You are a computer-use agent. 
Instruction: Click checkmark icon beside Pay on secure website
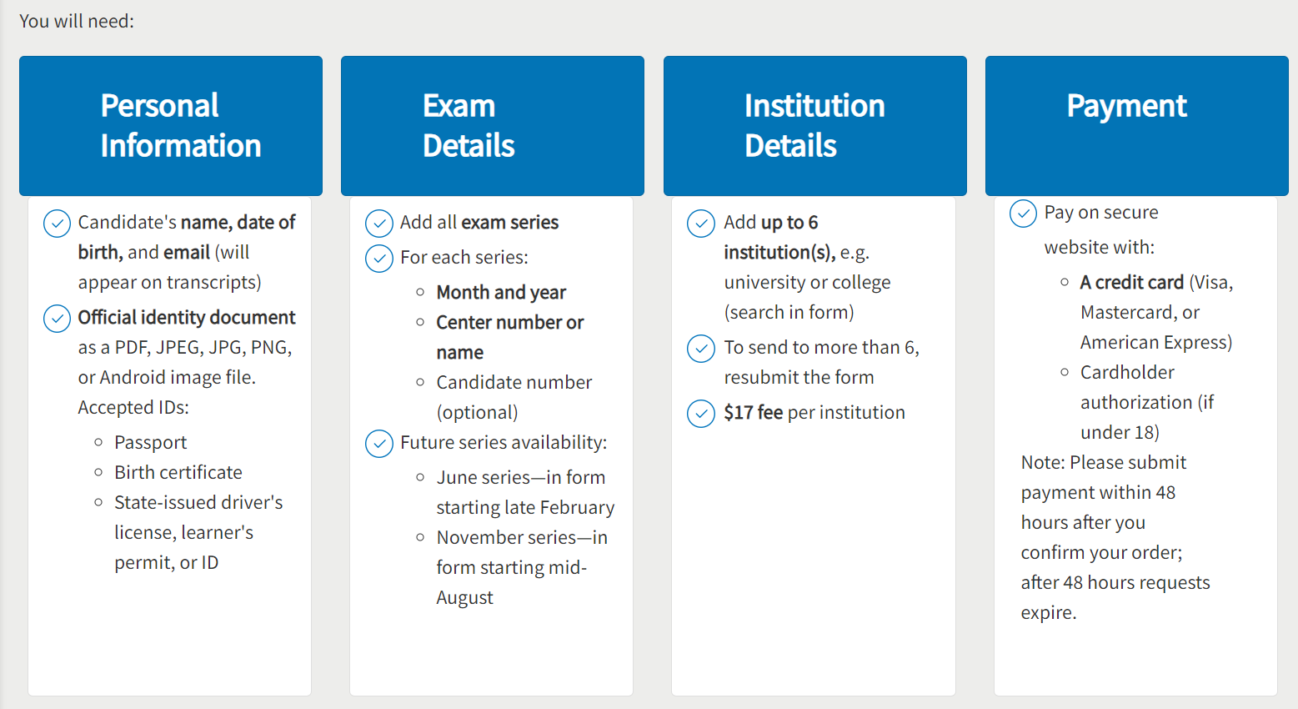[1023, 214]
